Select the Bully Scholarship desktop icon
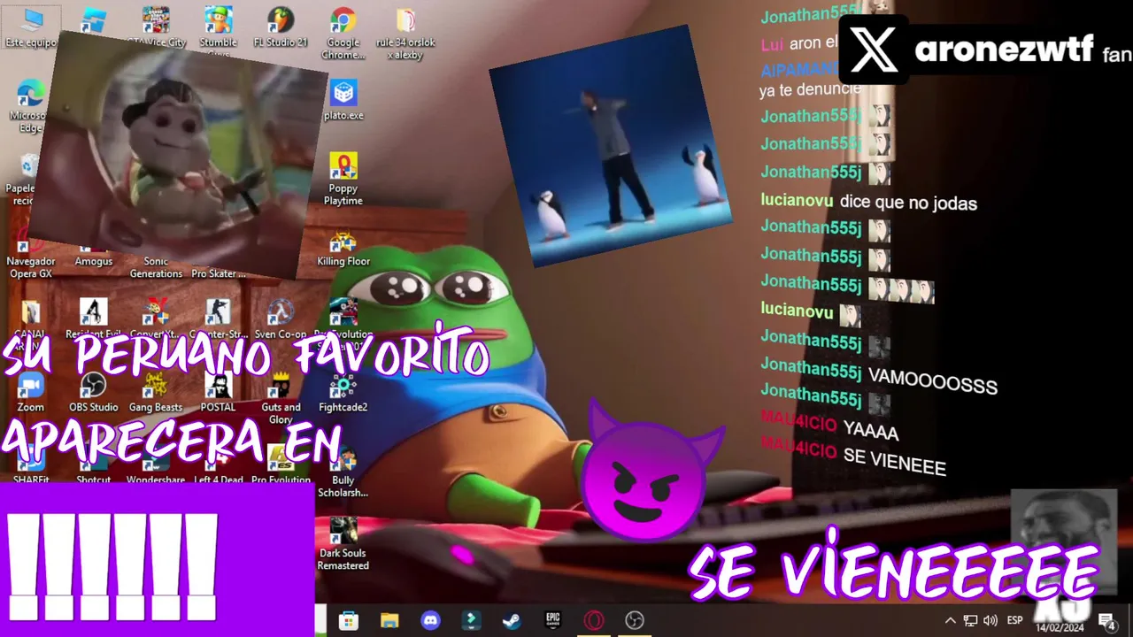 click(x=343, y=473)
